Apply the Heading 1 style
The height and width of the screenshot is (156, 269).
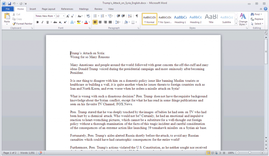pyautogui.click(x=180, y=19)
